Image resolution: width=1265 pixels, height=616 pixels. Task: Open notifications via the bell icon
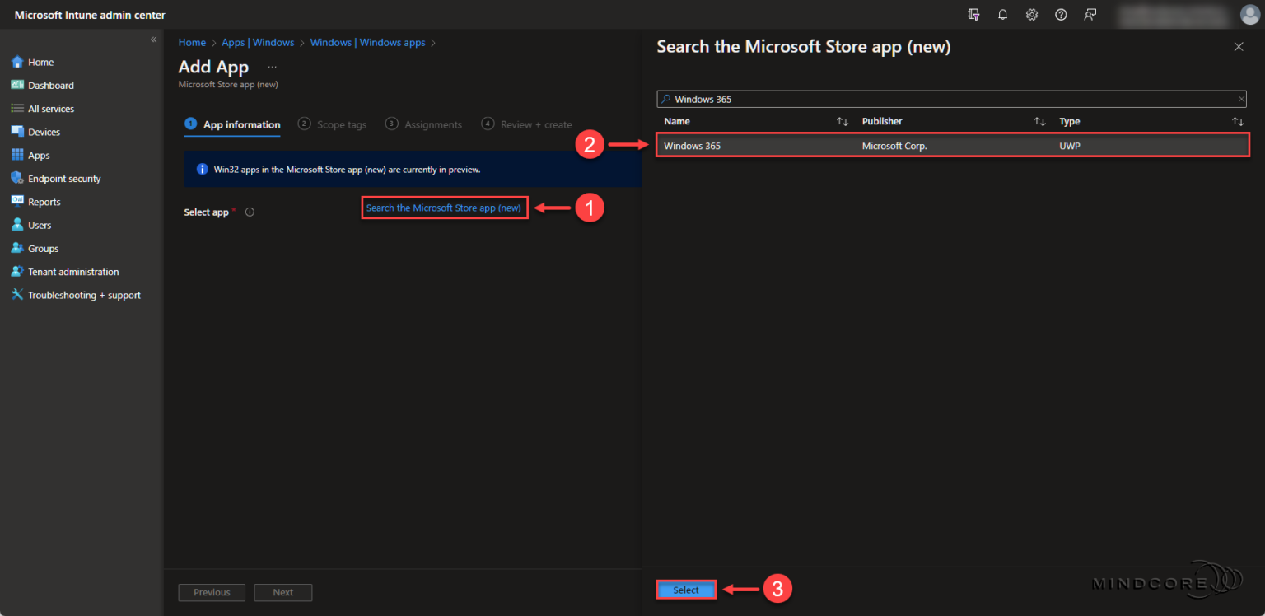pos(1002,14)
